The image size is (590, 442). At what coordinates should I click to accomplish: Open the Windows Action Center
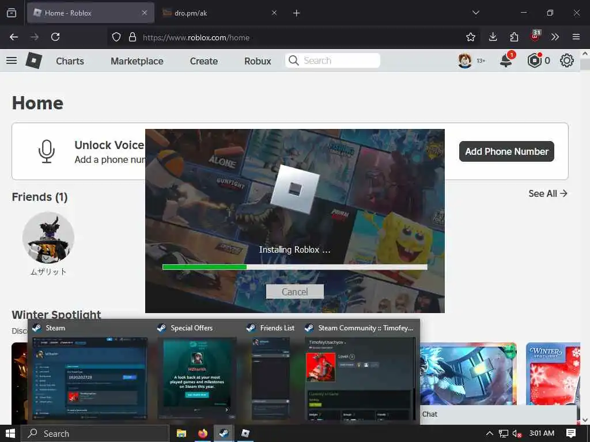coord(571,433)
